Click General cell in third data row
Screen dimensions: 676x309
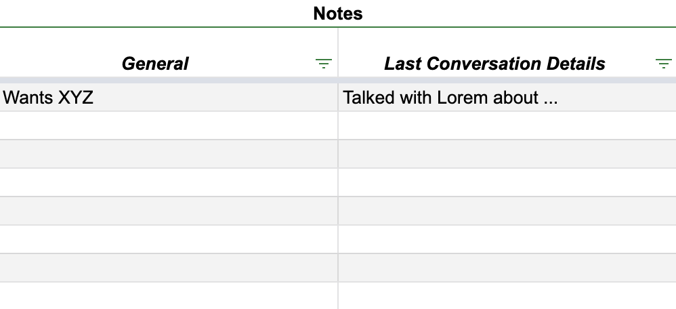point(169,154)
